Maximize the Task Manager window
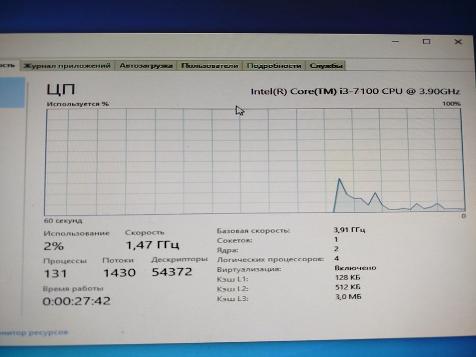476x357 pixels. coord(427,41)
